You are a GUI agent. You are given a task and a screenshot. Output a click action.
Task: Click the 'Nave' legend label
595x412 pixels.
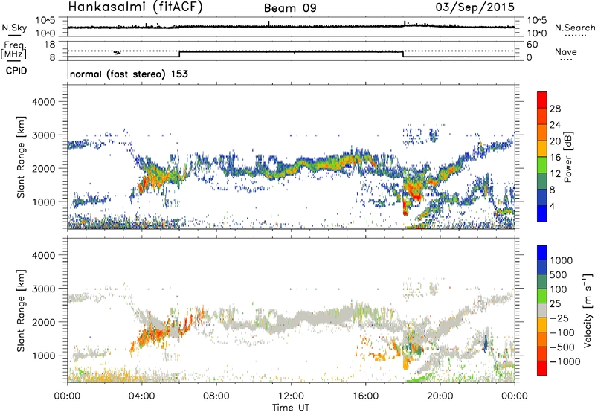tap(566, 51)
